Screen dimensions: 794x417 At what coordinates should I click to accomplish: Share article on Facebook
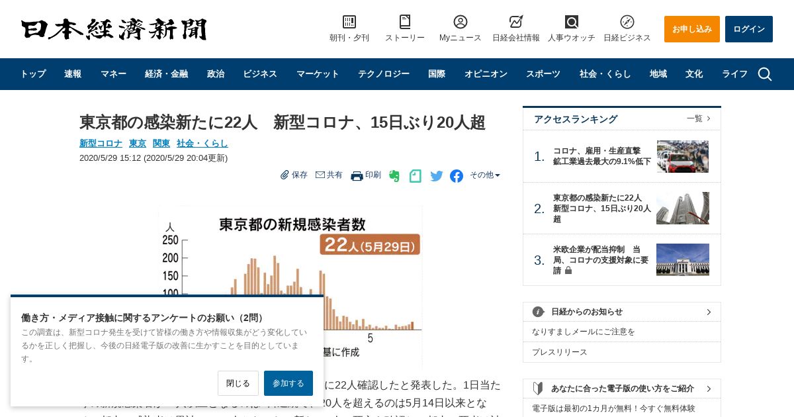tap(457, 175)
